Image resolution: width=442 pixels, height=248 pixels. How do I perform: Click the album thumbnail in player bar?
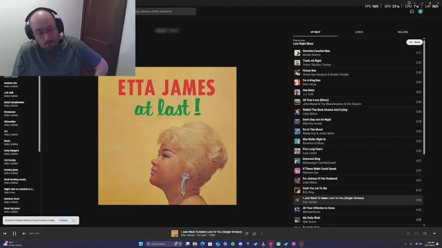tap(175, 234)
